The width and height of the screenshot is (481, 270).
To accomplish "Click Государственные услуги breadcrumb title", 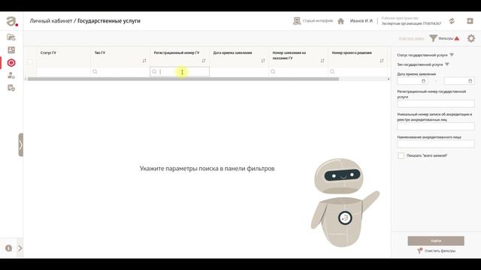I will pyautogui.click(x=108, y=21).
